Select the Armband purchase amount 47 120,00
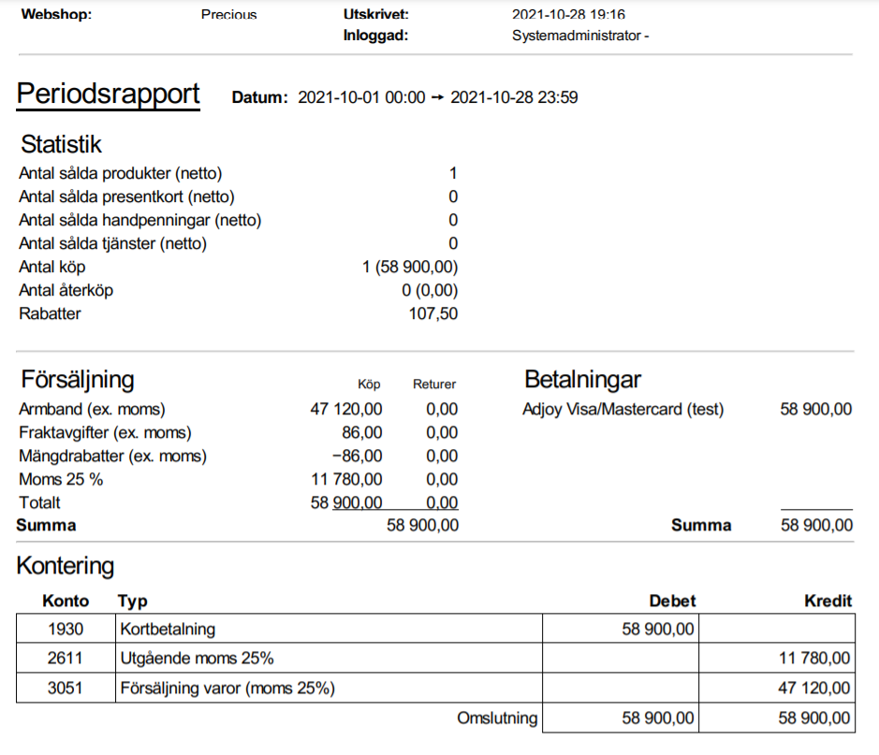The image size is (879, 755). (x=346, y=410)
